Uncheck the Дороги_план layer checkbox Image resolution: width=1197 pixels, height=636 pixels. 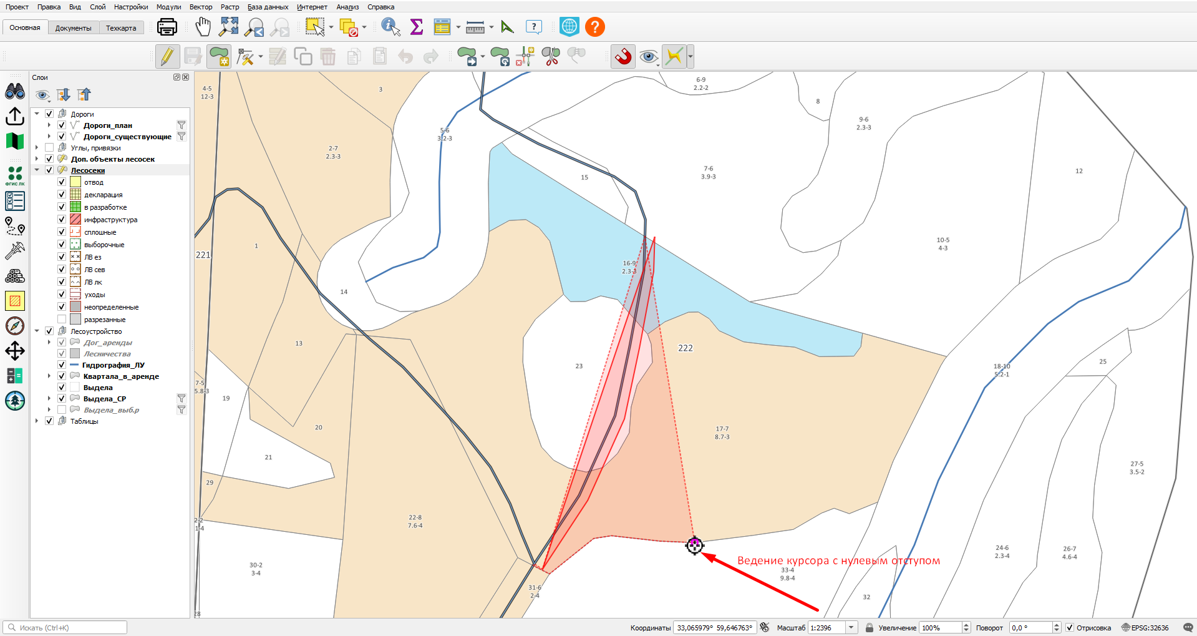click(x=62, y=125)
